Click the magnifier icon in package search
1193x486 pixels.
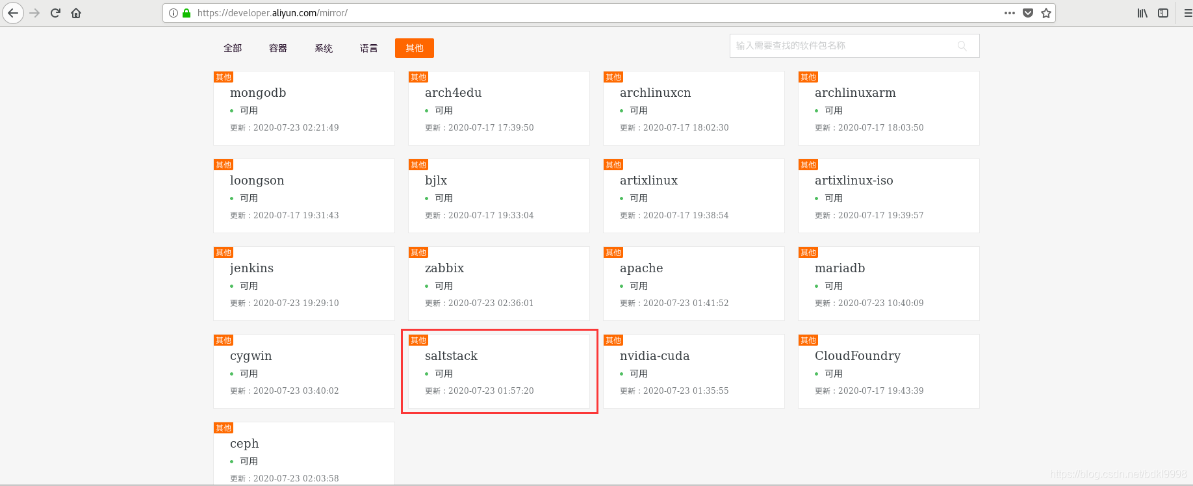(962, 46)
